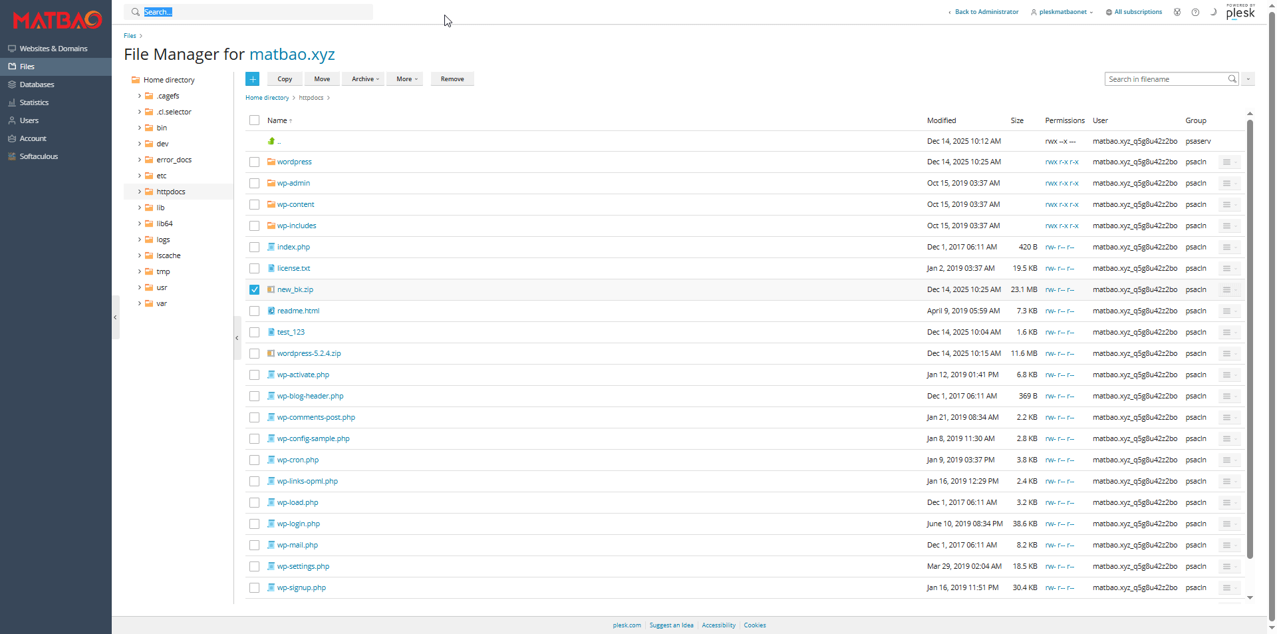
Task: Open the wp-config-sample.php file link
Action: (x=313, y=439)
